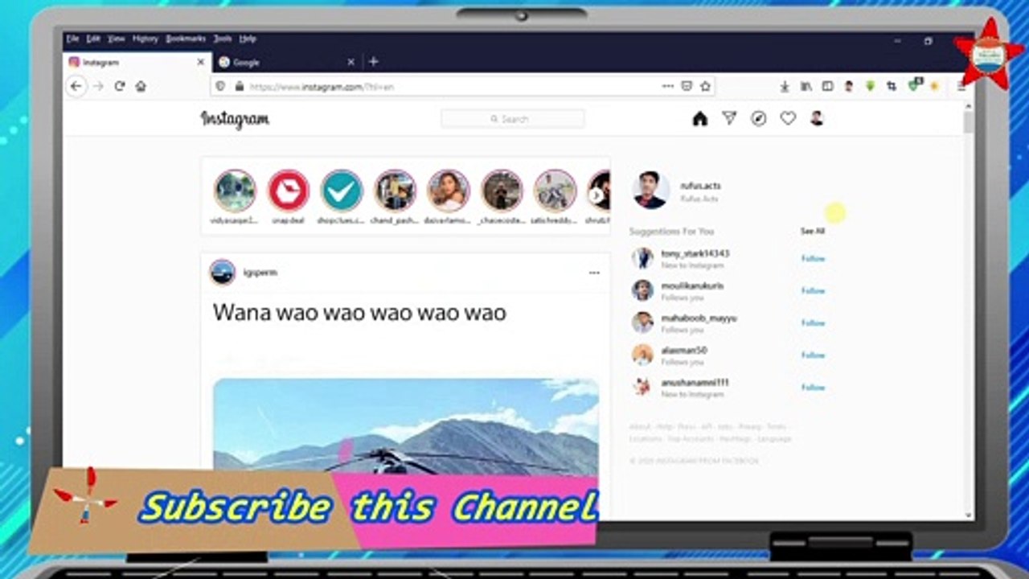View the chand_pash story
The height and width of the screenshot is (579, 1029).
(x=395, y=191)
